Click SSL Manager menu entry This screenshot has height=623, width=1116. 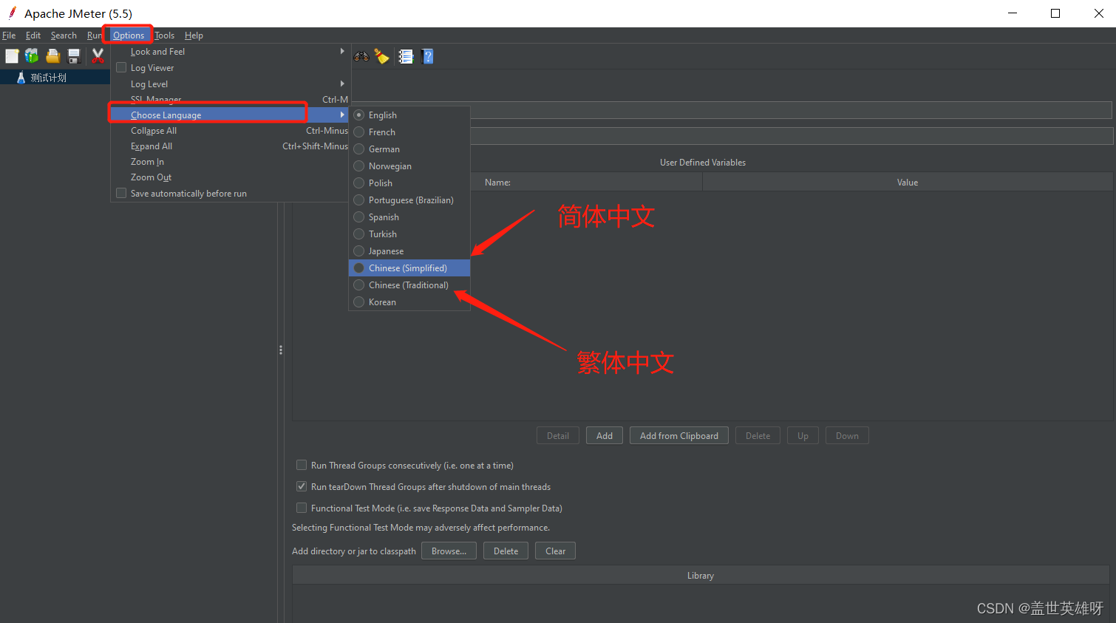[230, 99]
